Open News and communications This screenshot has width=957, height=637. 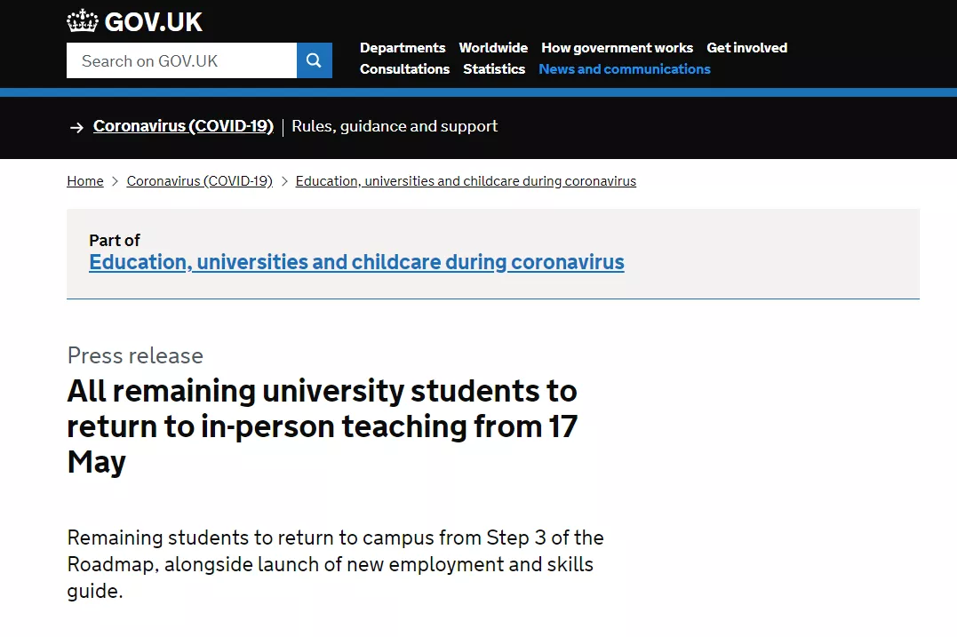[x=625, y=69]
